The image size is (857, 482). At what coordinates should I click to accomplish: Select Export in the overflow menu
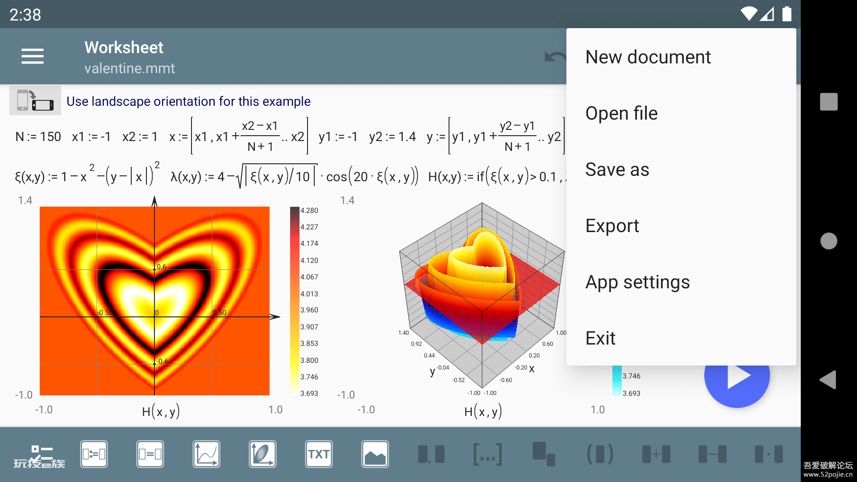coord(681,226)
